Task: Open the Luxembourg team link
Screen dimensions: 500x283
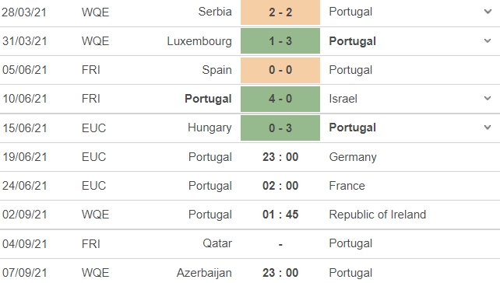Action: (x=199, y=41)
